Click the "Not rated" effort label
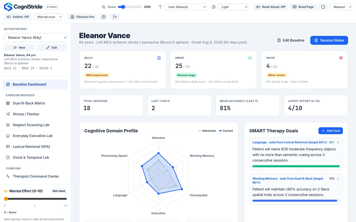The image size is (356, 222). pos(59,191)
